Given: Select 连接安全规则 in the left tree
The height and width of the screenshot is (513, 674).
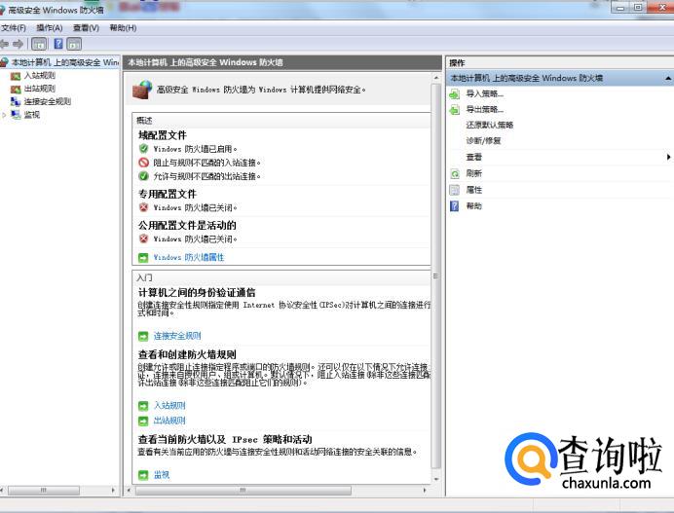Looking at the screenshot, I should coord(48,102).
